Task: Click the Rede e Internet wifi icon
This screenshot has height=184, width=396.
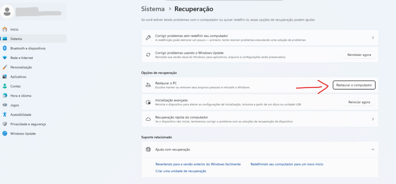Action: pos(5,58)
